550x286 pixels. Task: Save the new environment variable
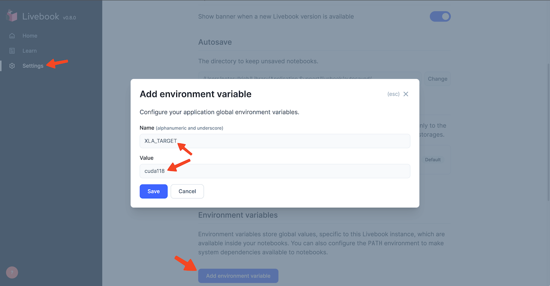(x=153, y=191)
